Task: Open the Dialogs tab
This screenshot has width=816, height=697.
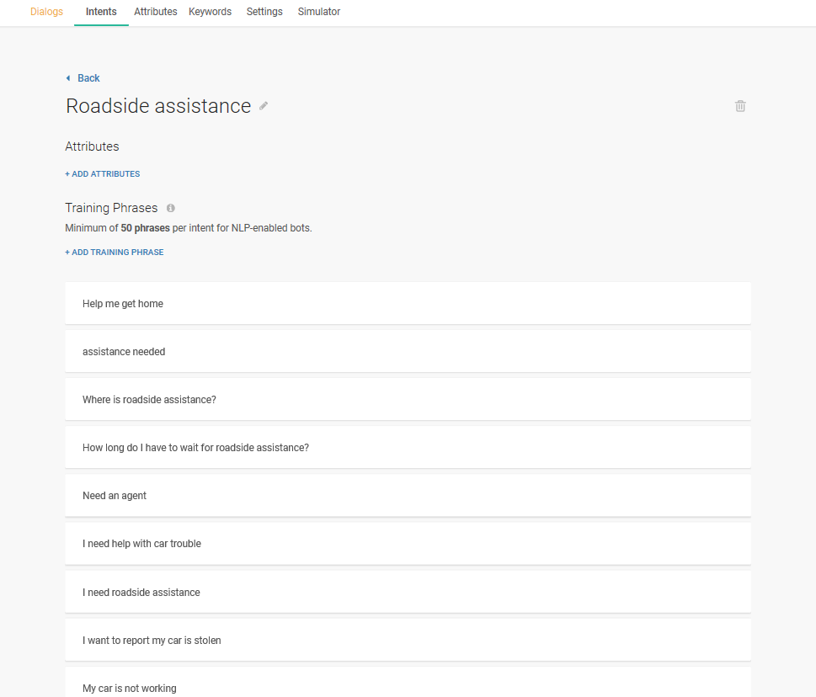Action: 46,12
